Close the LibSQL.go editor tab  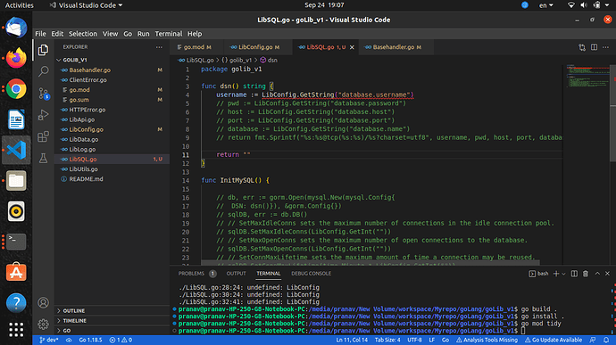point(352,47)
